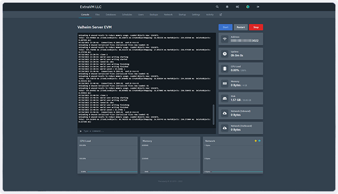The width and height of the screenshot is (338, 194).
Task: Open the search icon in header
Action: click(217, 7)
